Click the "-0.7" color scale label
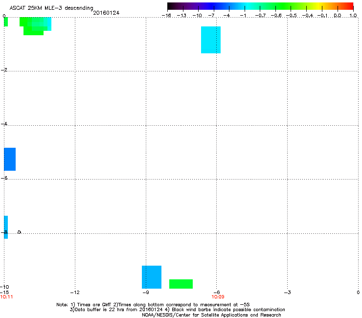 [260, 16]
